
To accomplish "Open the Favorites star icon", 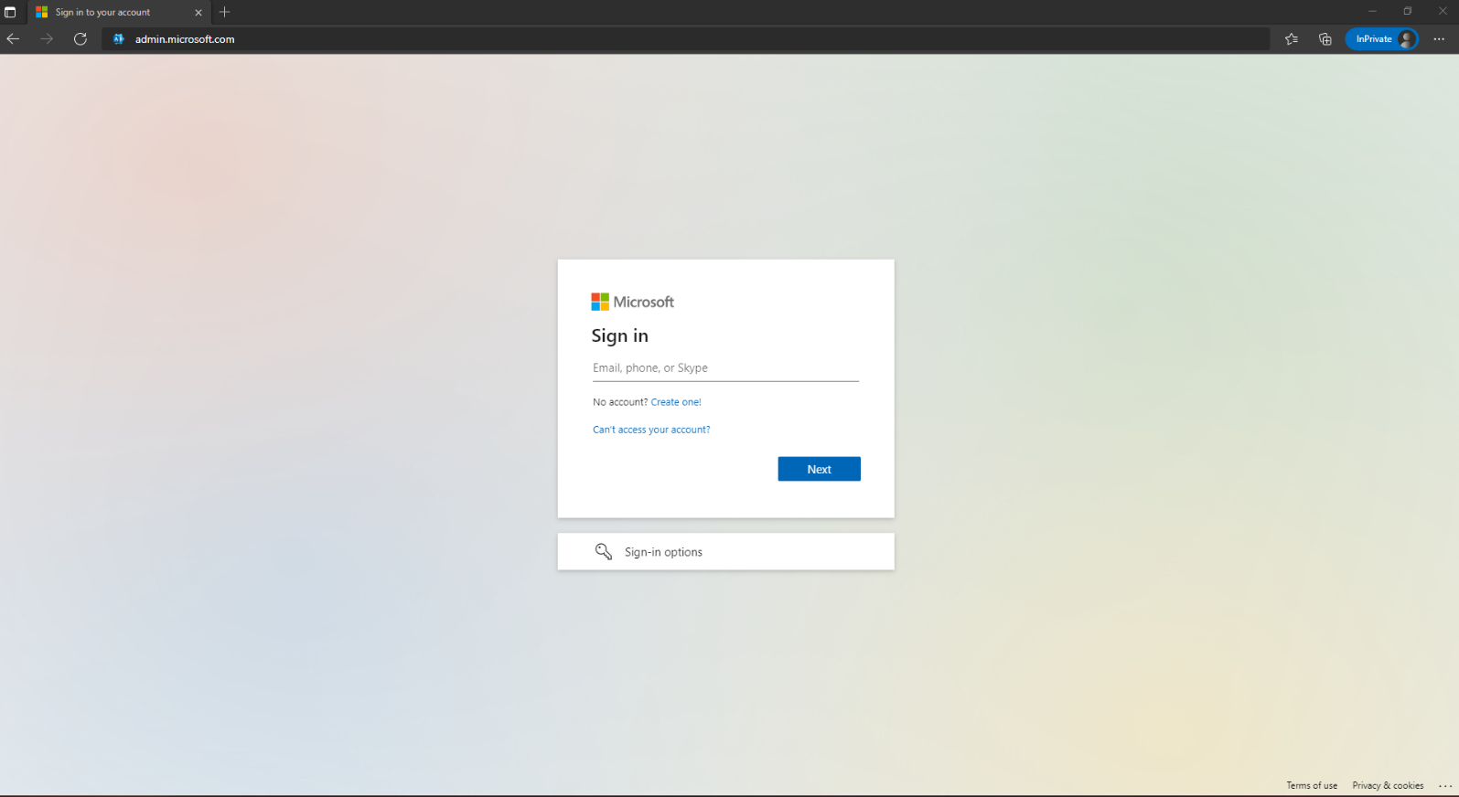I will tap(1291, 38).
